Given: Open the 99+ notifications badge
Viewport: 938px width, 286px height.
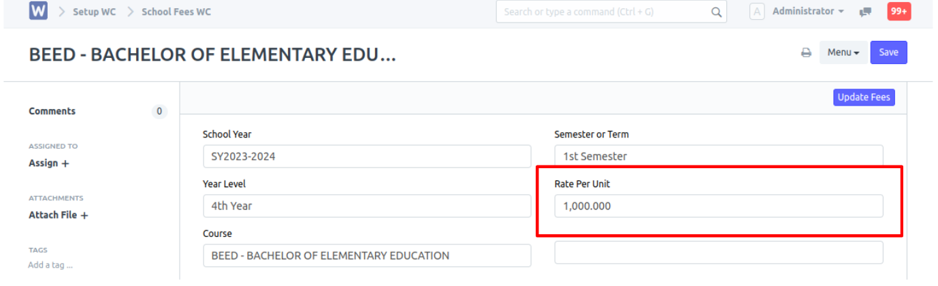Looking at the screenshot, I should [x=899, y=12].
